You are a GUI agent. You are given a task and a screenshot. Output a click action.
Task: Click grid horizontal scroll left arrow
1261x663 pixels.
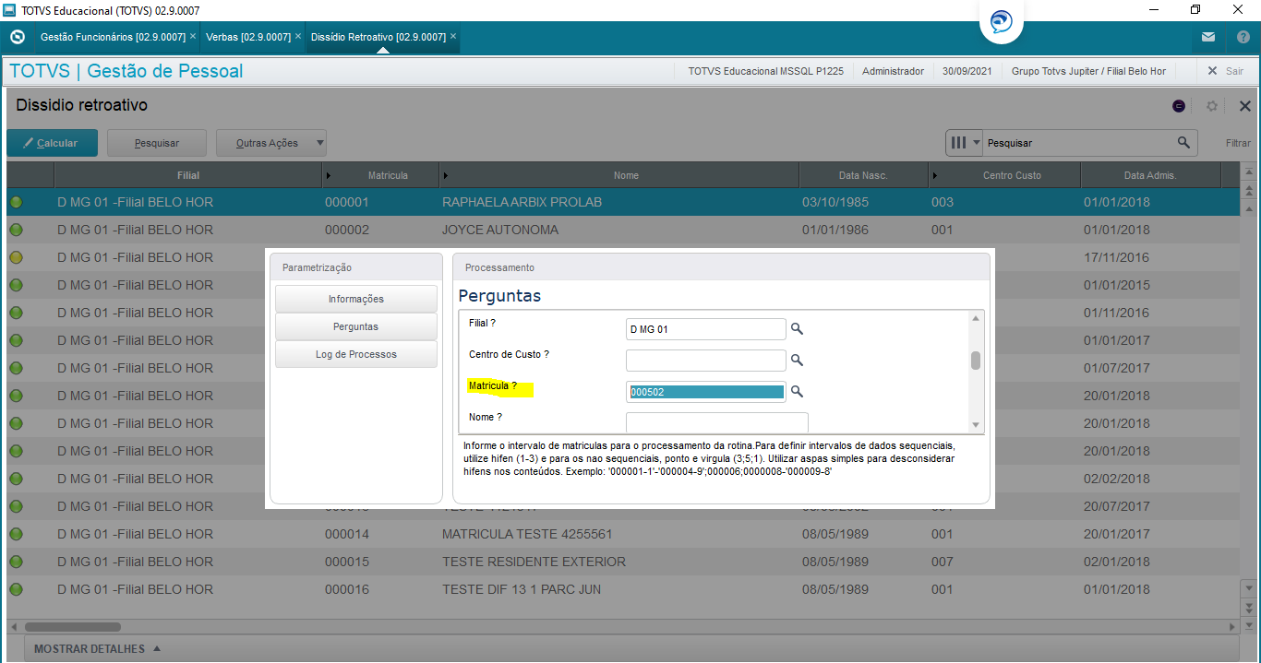(13, 626)
